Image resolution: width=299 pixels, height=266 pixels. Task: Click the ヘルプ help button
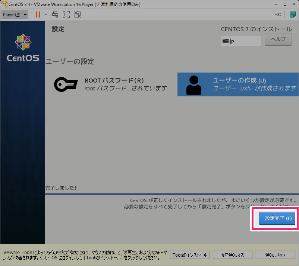278,39
